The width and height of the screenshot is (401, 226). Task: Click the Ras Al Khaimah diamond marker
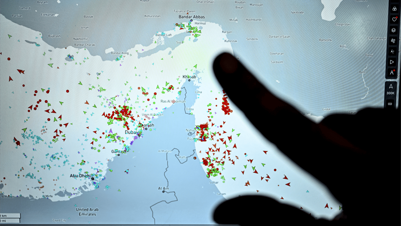click(173, 101)
